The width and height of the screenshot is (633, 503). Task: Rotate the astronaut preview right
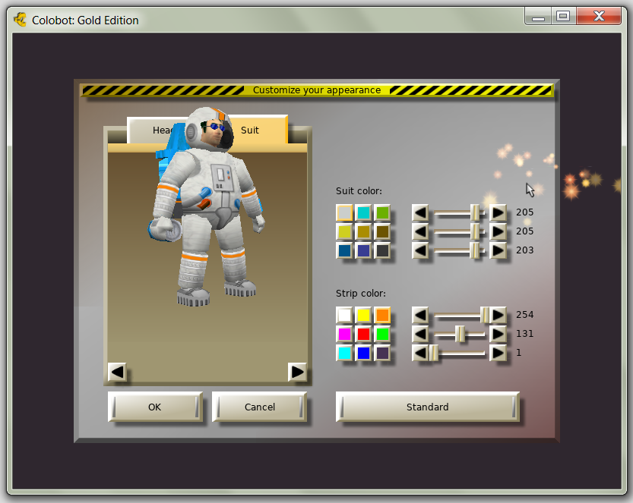(297, 372)
